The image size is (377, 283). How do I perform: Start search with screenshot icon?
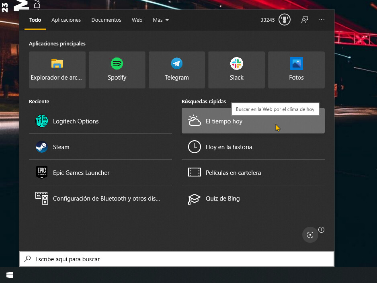point(310,235)
